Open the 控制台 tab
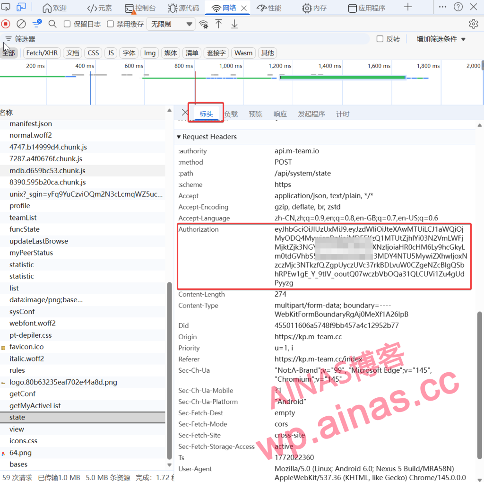The width and height of the screenshot is (484, 482). coord(140,8)
